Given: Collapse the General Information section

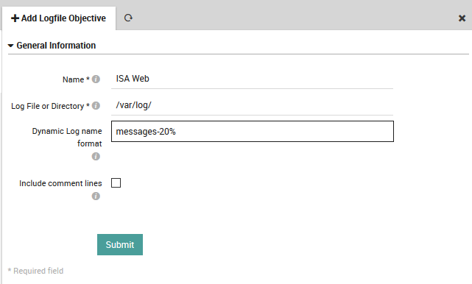Looking at the screenshot, I should (10, 46).
